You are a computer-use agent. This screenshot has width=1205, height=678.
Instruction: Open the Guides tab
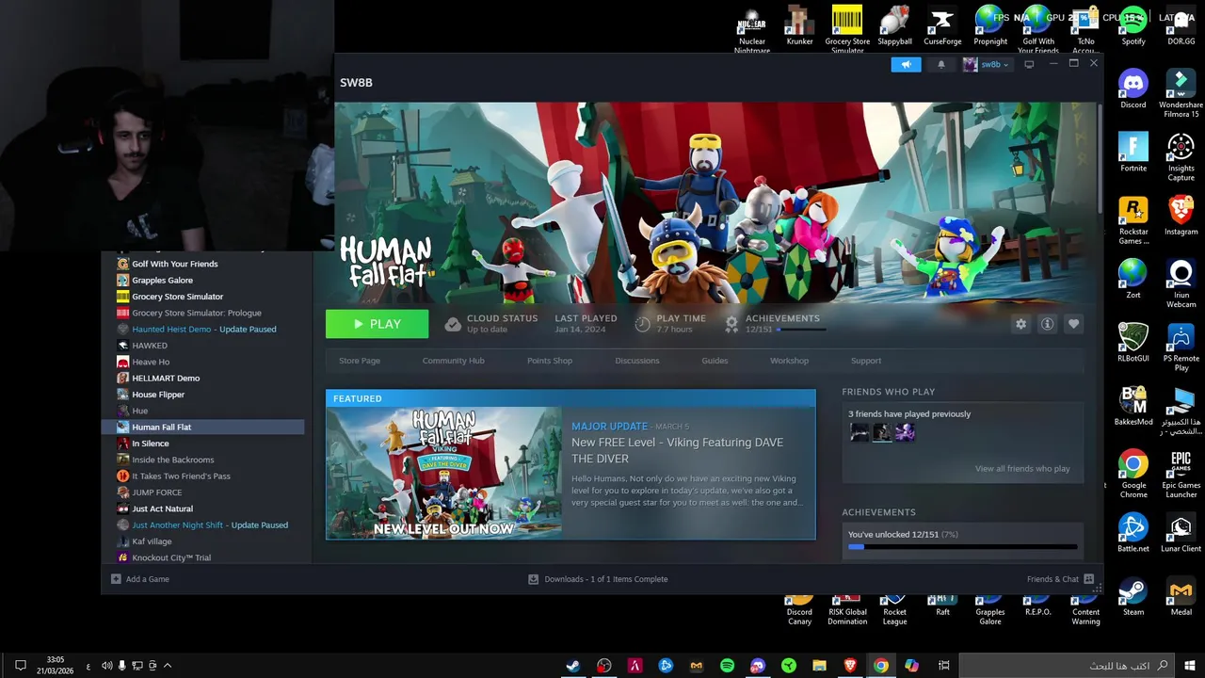[715, 361]
